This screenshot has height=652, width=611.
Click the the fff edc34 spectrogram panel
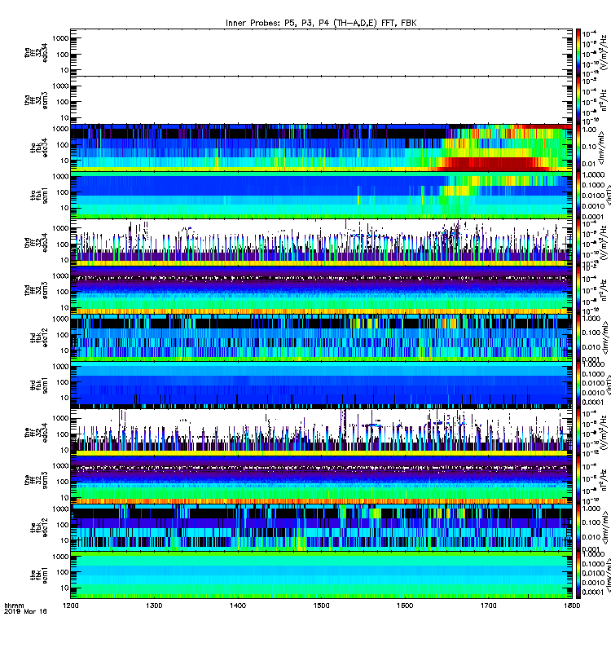pyautogui.click(x=321, y=433)
